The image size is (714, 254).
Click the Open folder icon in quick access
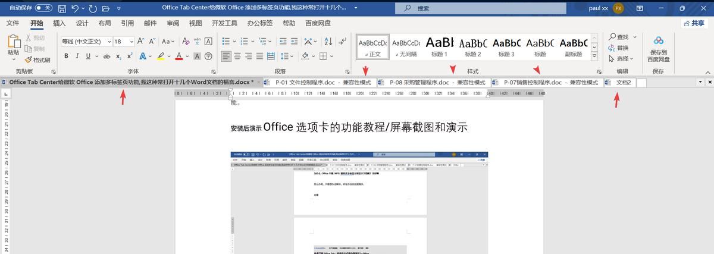coord(106,8)
